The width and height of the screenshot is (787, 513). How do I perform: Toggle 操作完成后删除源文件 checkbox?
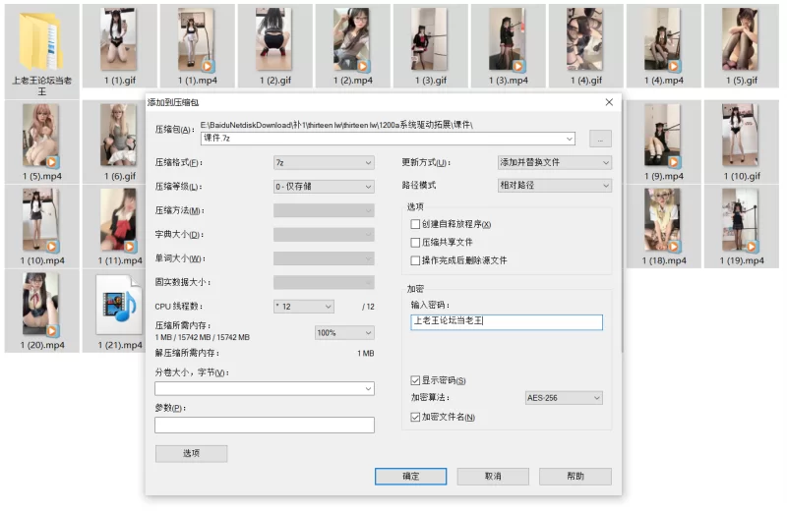click(415, 260)
